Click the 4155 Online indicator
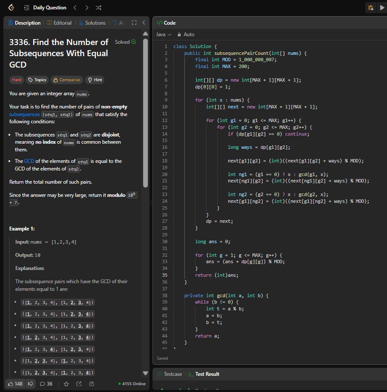Image resolution: width=387 pixels, height=392 pixels. pos(132,384)
